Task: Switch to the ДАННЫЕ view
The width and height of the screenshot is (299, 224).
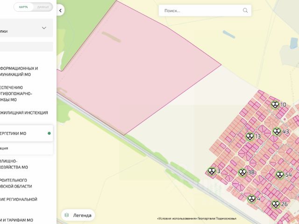Action: tap(43, 7)
